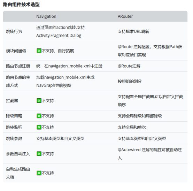Click 不支持 text in the 自动生成路由文档 row
Screen dimensions: 193x191
coord(48,173)
